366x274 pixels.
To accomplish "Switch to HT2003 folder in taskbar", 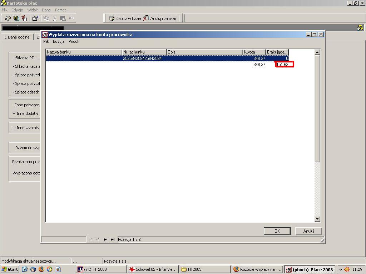I will point(206,269).
